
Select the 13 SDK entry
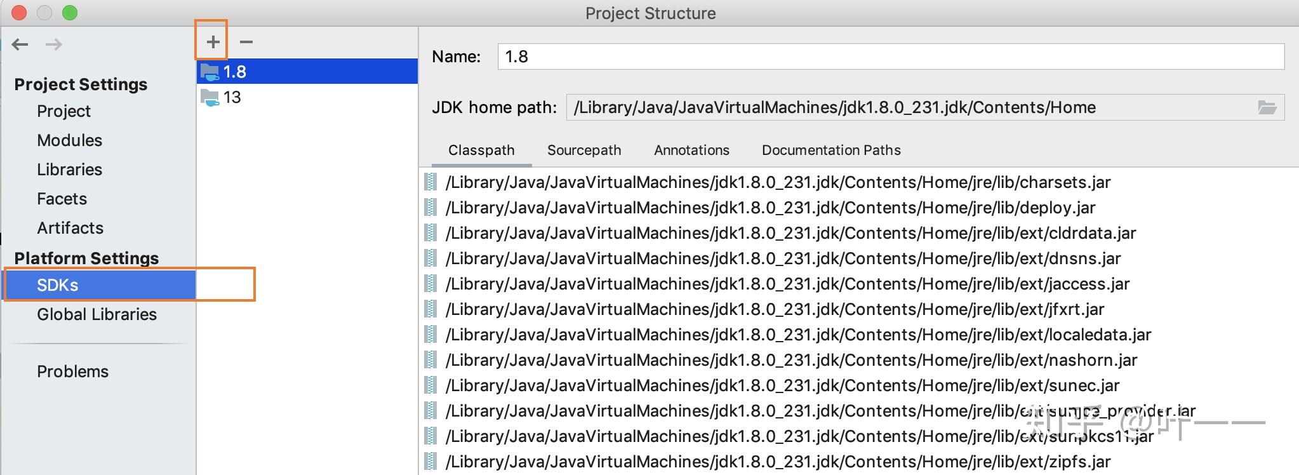coord(307,97)
